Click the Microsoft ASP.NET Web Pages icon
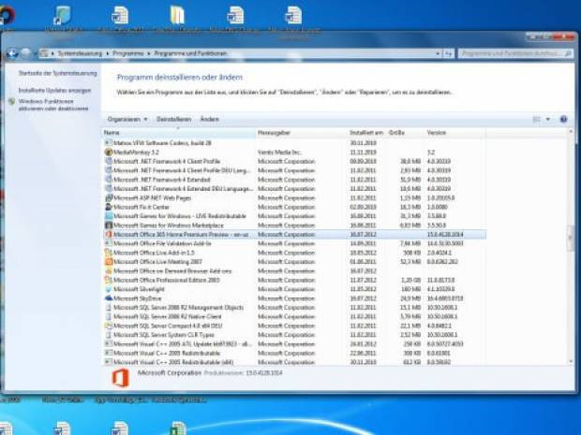 108,198
